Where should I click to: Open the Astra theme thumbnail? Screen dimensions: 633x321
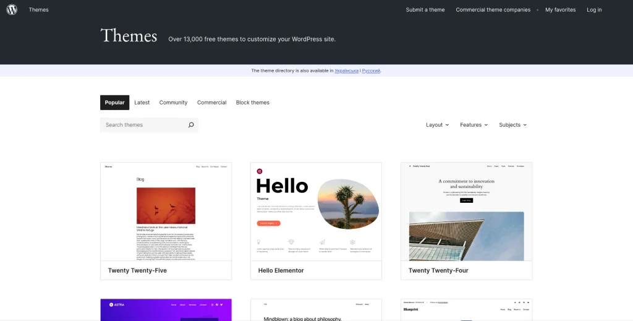pos(166,310)
